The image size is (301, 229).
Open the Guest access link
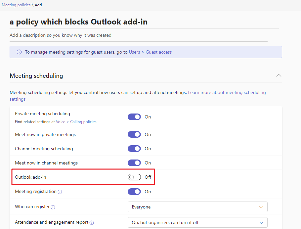pos(159,52)
